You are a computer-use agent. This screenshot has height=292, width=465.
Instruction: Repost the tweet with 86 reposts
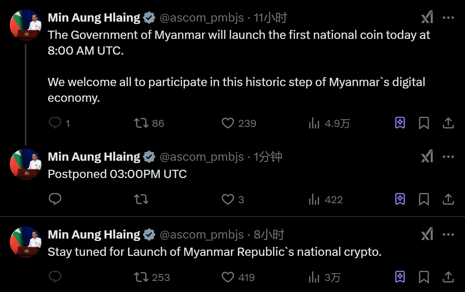tap(141, 123)
